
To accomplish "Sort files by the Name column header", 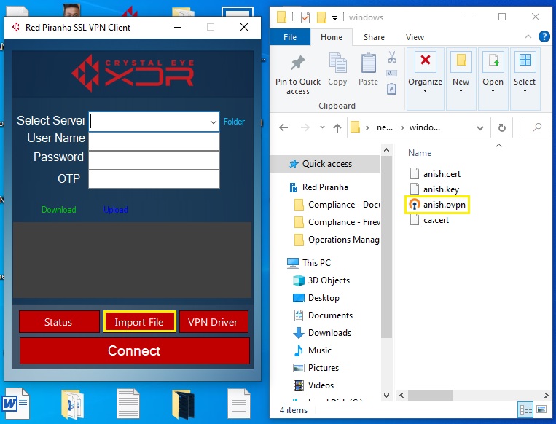I will [x=420, y=153].
